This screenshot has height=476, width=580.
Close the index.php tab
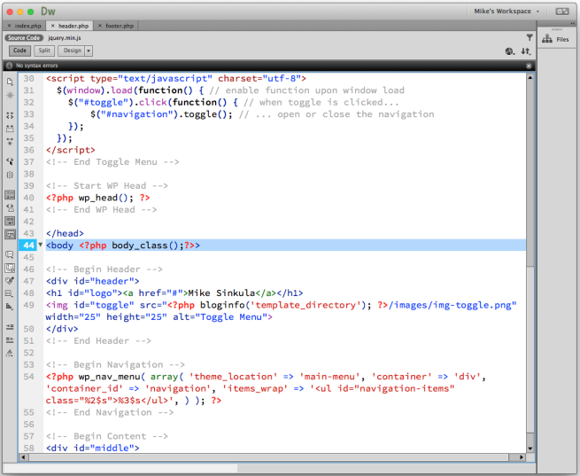pyautogui.click(x=9, y=26)
